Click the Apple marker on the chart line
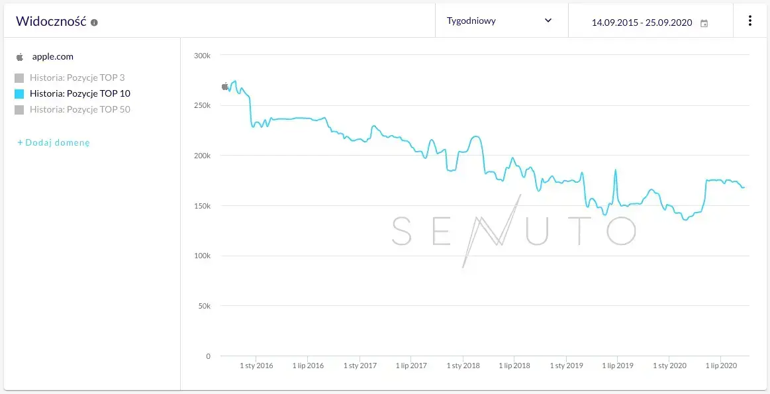770x394 pixels. pos(225,86)
